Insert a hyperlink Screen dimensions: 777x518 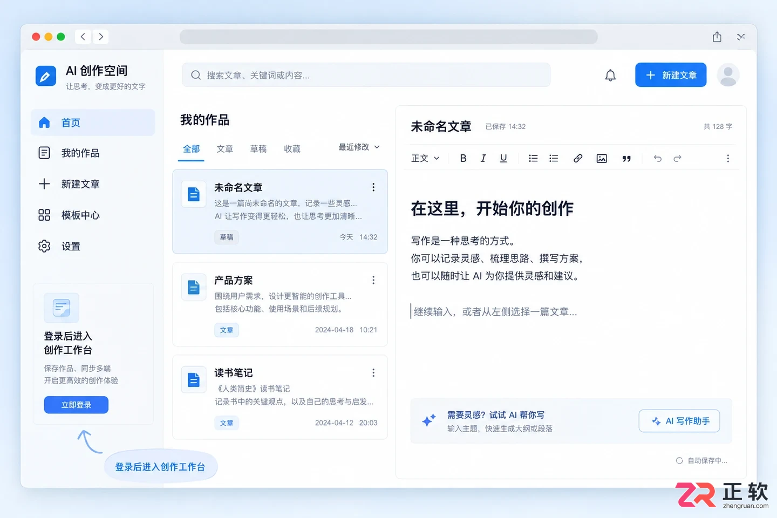[x=578, y=158]
